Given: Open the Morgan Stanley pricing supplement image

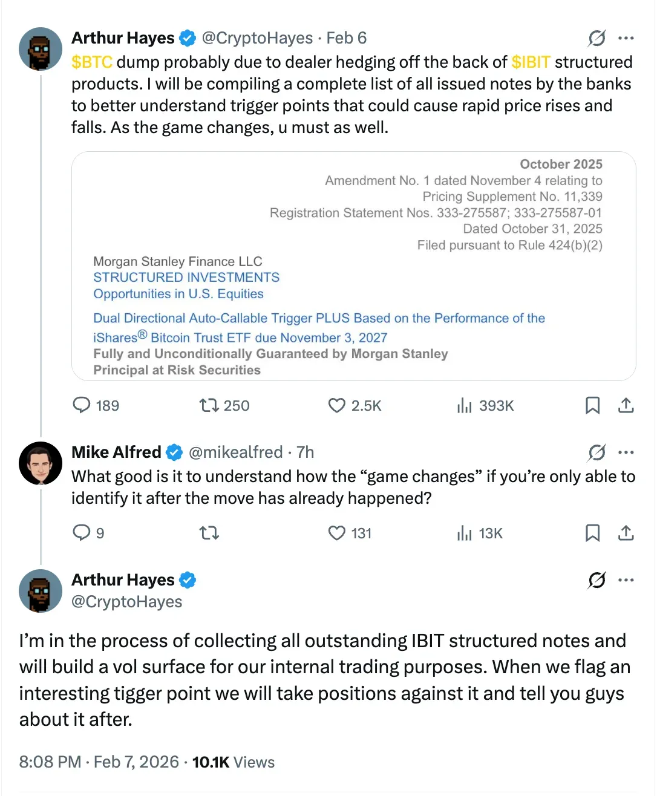Looking at the screenshot, I should click(353, 266).
